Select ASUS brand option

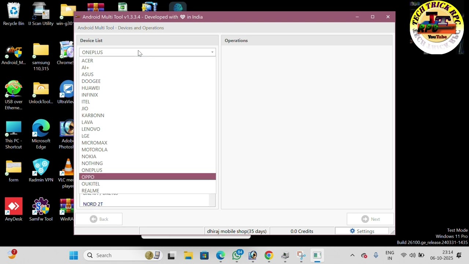click(147, 74)
